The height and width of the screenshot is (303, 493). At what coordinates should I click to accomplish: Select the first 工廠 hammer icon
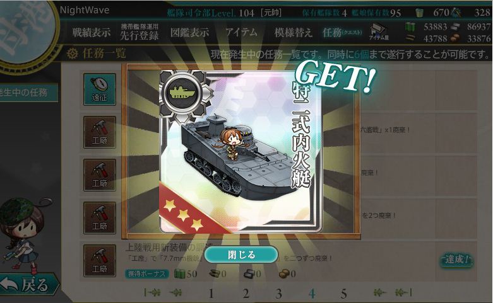[100, 132]
